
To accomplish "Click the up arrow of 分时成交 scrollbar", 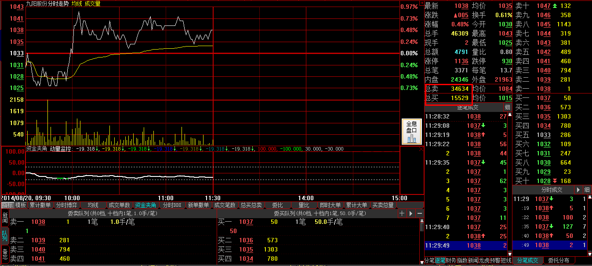I will (x=589, y=198).
